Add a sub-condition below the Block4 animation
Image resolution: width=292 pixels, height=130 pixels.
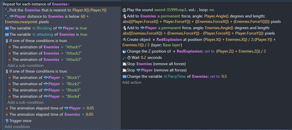click(25, 102)
